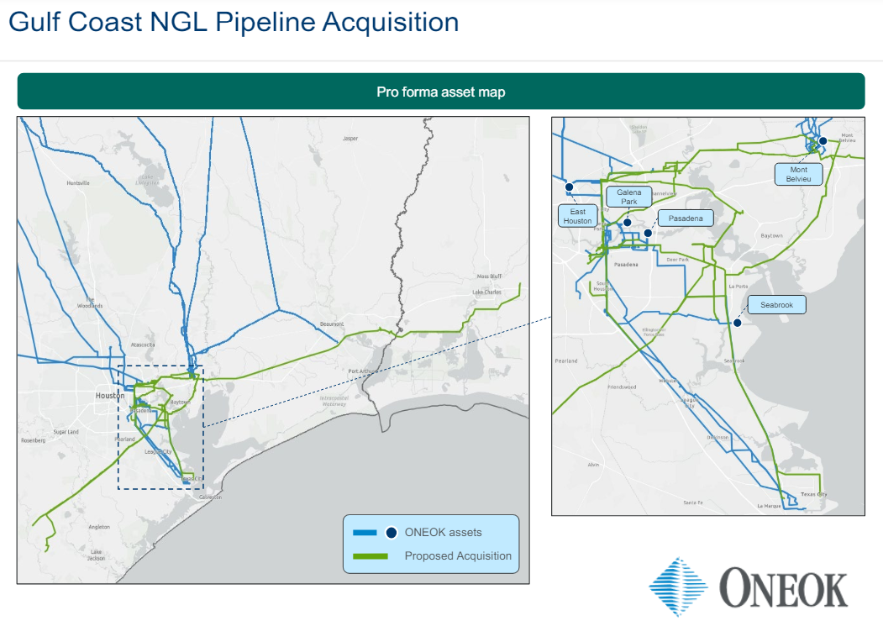Click the Pasadena marker dot

pos(648,233)
